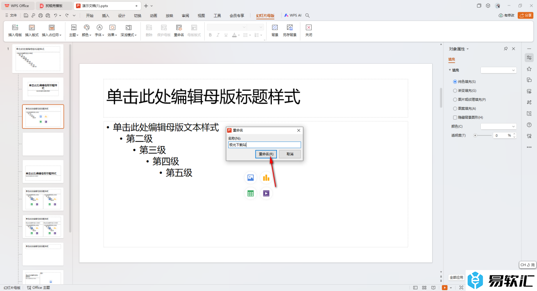Open the Effects (效果) dropdown
The image size is (537, 291).
coord(112,35)
